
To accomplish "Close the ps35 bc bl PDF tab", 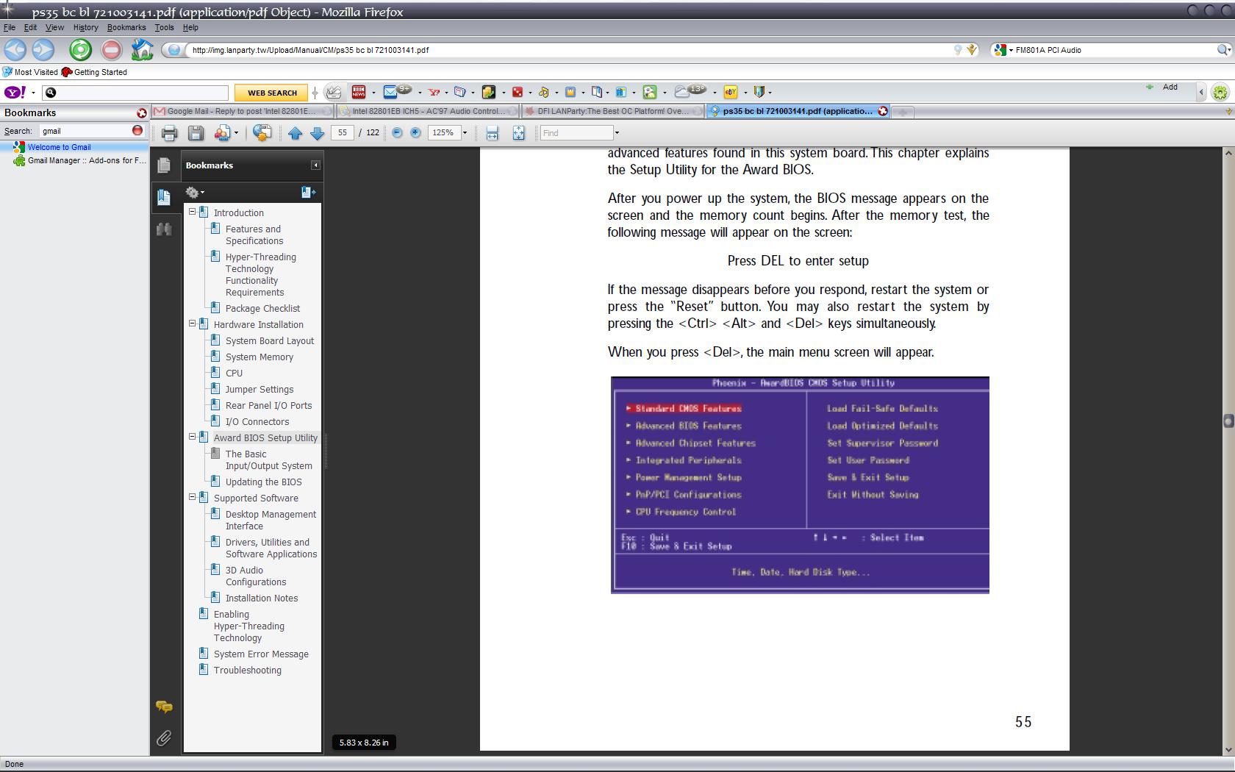I will [x=883, y=111].
